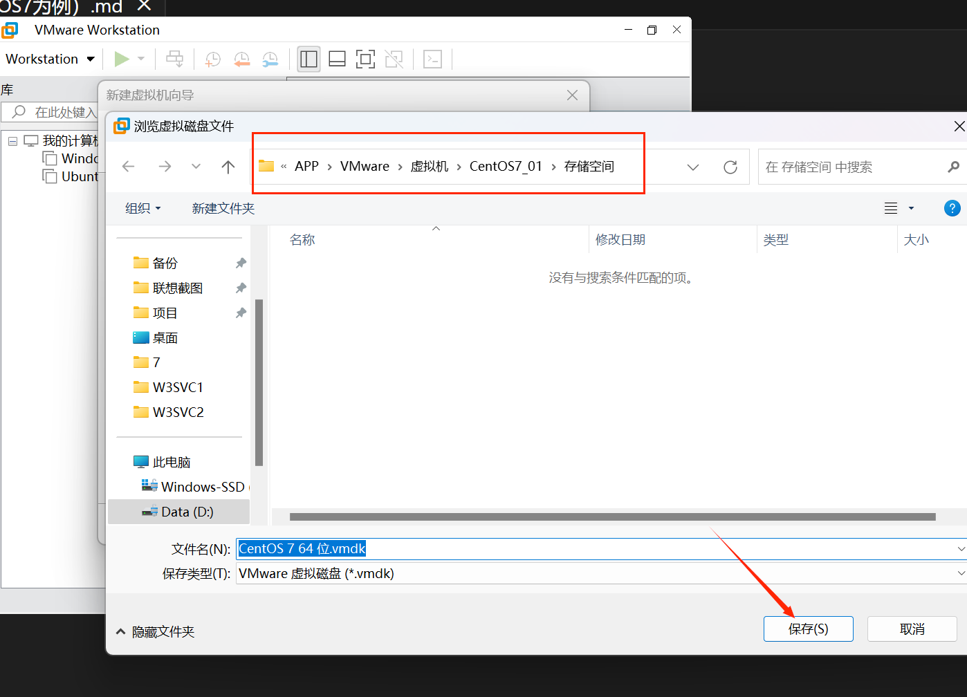Open the recent locations chevron
The image size is (967, 697).
[x=196, y=167]
